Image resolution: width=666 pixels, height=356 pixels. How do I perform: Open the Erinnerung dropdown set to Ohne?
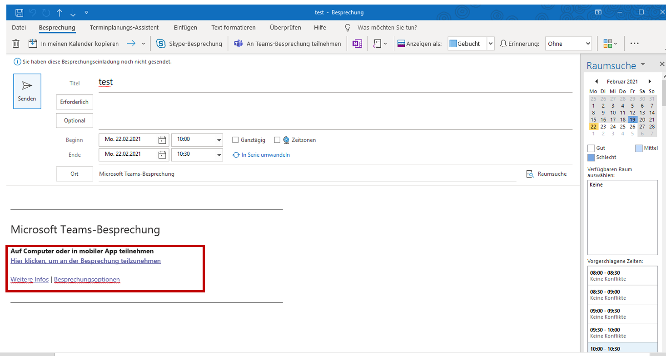[588, 44]
